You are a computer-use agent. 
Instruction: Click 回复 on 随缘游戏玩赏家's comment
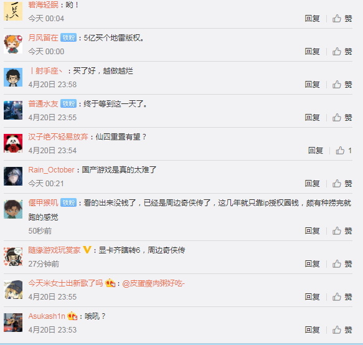coord(312,263)
